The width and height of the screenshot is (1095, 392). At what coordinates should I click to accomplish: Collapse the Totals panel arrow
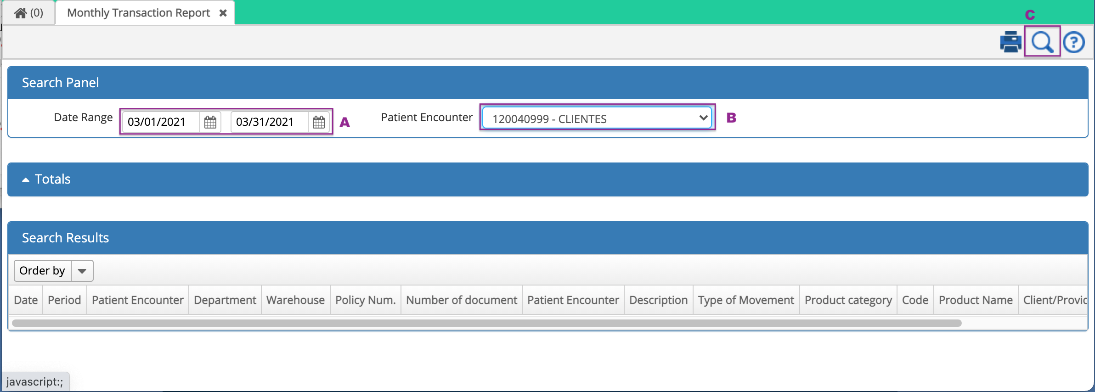(26, 179)
